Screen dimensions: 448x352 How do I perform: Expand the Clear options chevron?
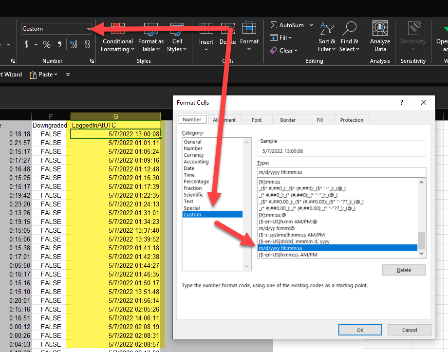coord(296,51)
